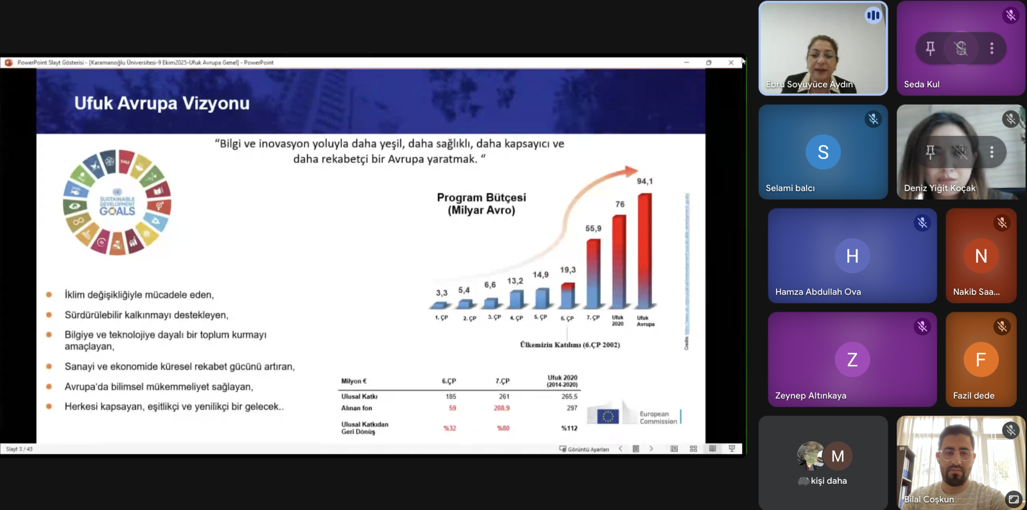
Task: Switch PowerPoint to Slide Sorter view
Action: (x=693, y=449)
